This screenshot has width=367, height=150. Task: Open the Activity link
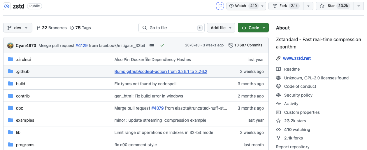click(x=291, y=104)
